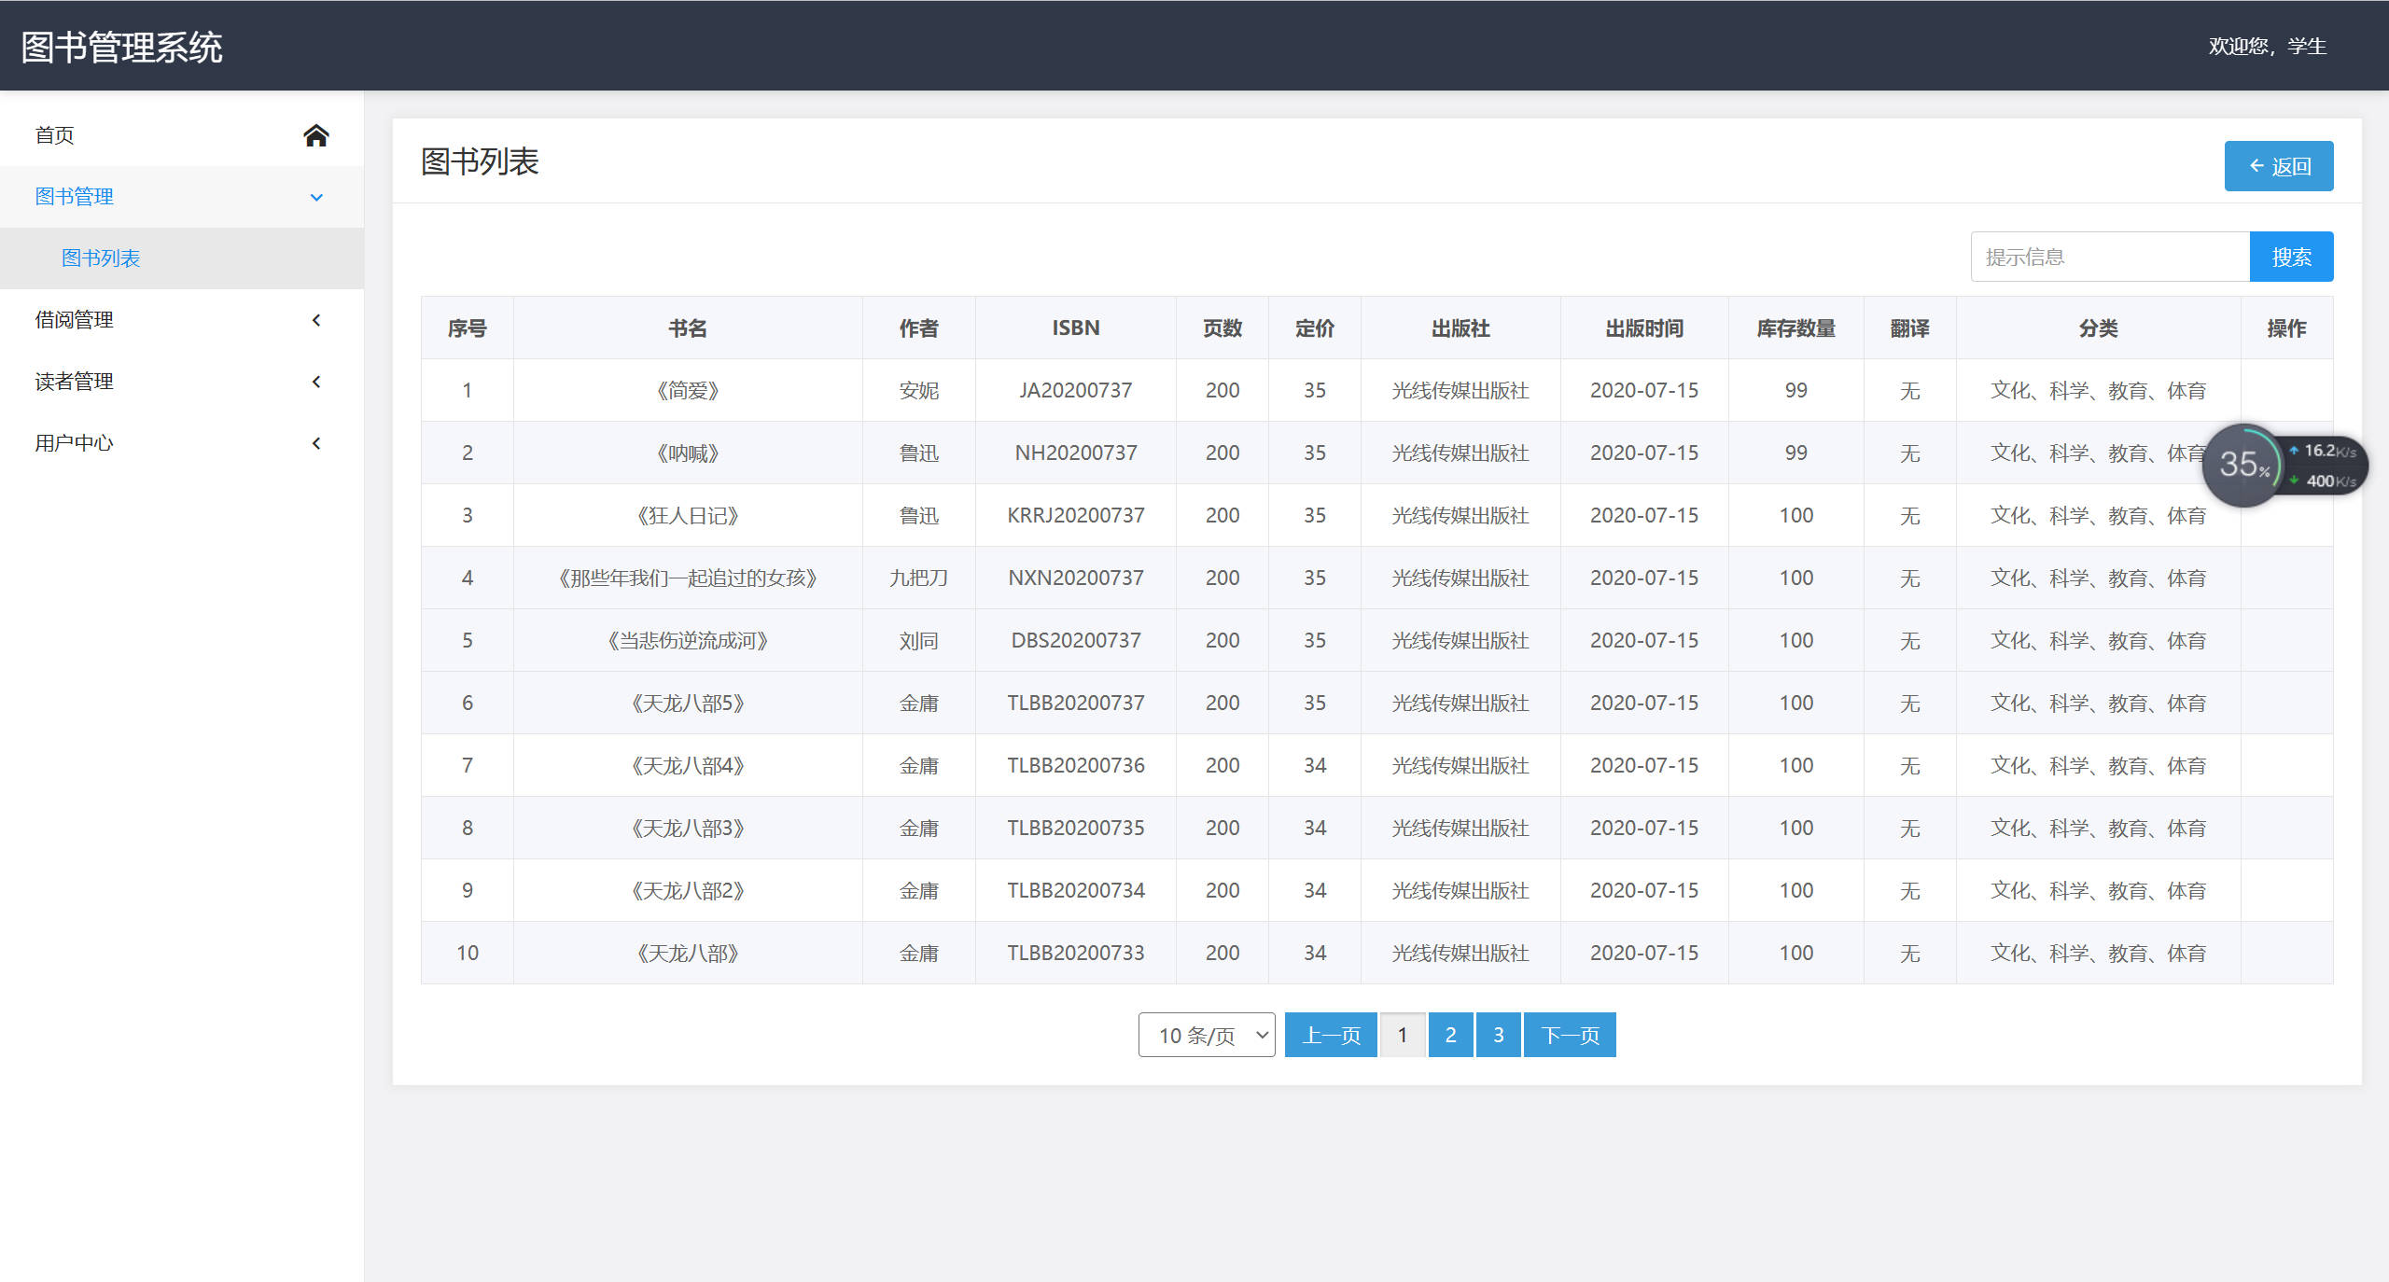Click 欢迎您，学生 in the top bar
Image resolution: width=2389 pixels, height=1282 pixels.
(x=2268, y=46)
